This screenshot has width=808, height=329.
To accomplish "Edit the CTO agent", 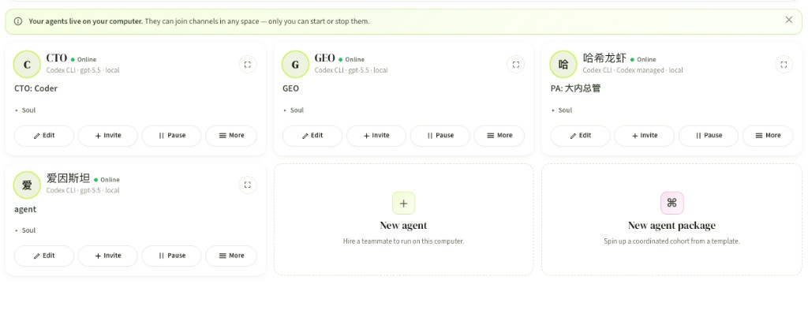I will [44, 136].
